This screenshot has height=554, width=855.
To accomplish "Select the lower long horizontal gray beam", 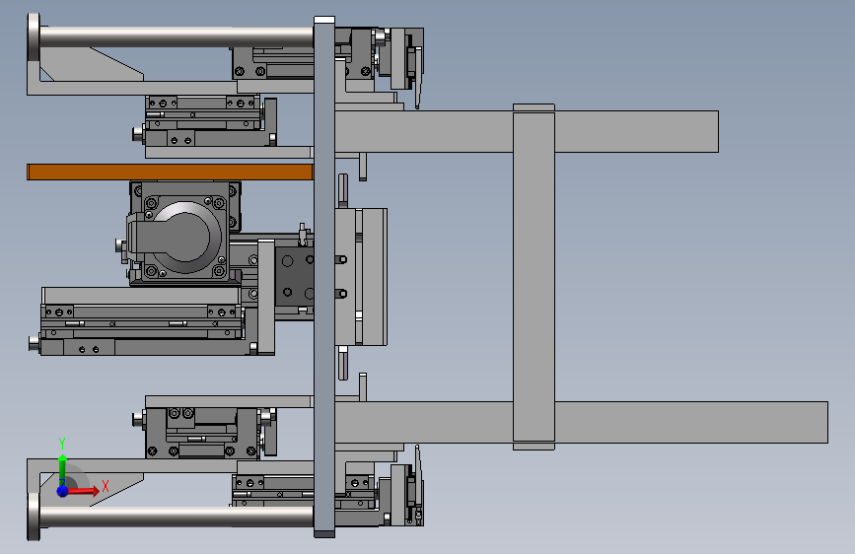I will [x=581, y=422].
